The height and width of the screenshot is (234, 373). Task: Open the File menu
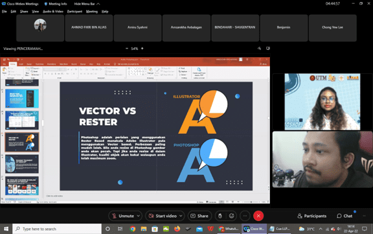(x=5, y=12)
